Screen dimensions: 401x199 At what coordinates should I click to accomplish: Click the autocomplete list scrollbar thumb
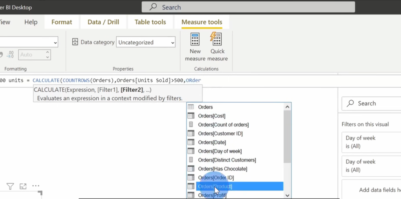pyautogui.click(x=287, y=137)
